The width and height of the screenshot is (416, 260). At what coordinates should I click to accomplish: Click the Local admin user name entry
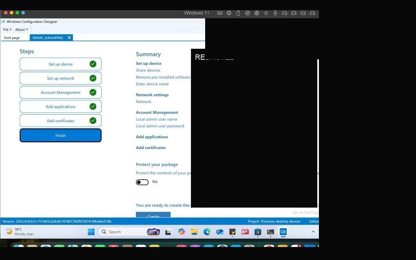click(156, 119)
